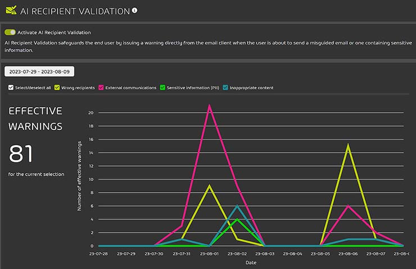Image resolution: width=416 pixels, height=269 pixels.
Task: Click the pink line peak on 23-08-06
Action: point(348,206)
